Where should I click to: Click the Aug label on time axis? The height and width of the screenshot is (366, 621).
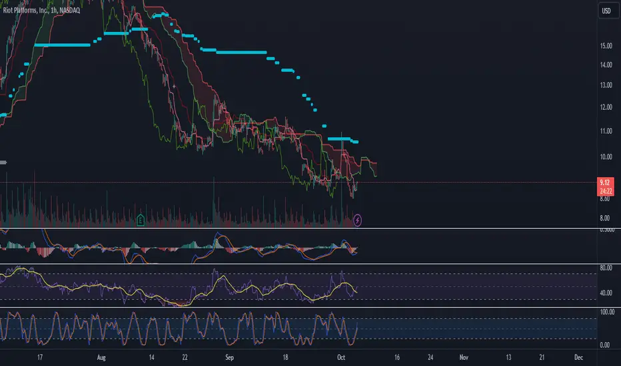pos(101,358)
